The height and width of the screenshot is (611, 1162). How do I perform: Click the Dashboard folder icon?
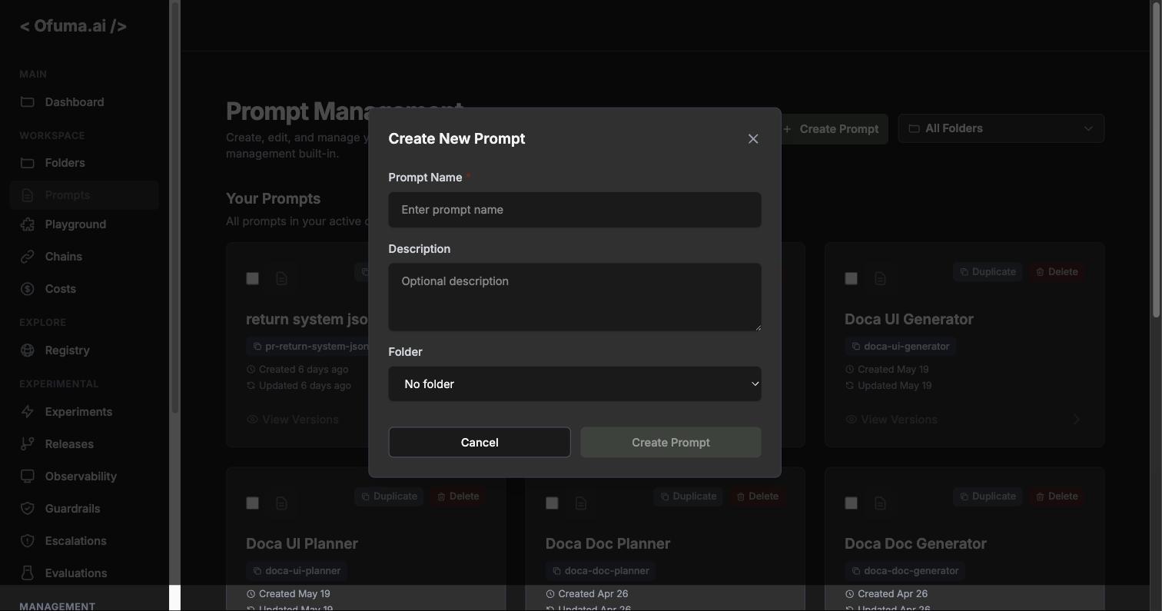click(x=28, y=102)
